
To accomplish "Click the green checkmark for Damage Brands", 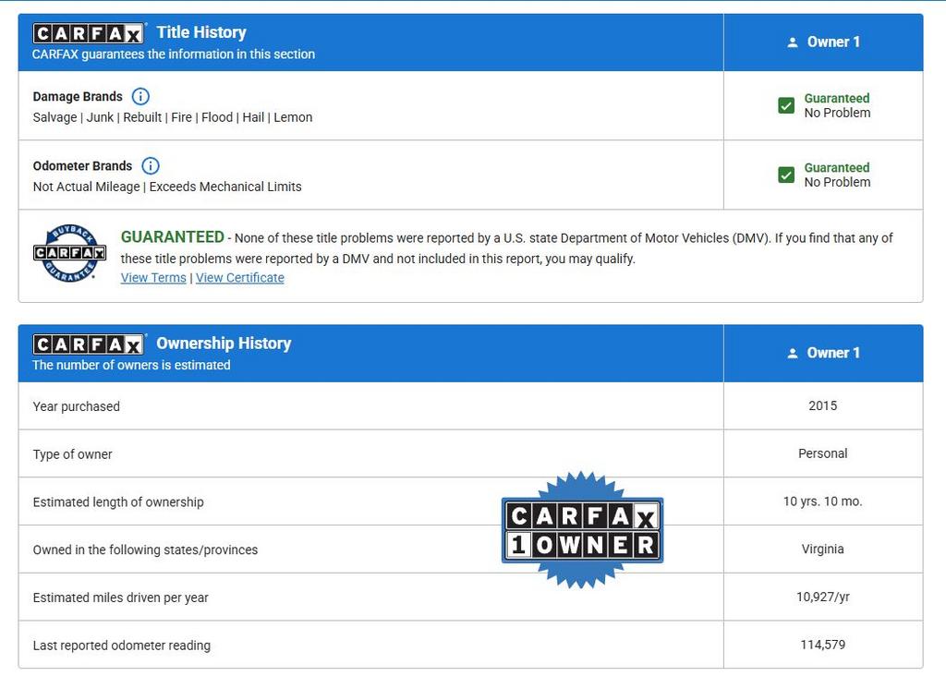I will 786,105.
